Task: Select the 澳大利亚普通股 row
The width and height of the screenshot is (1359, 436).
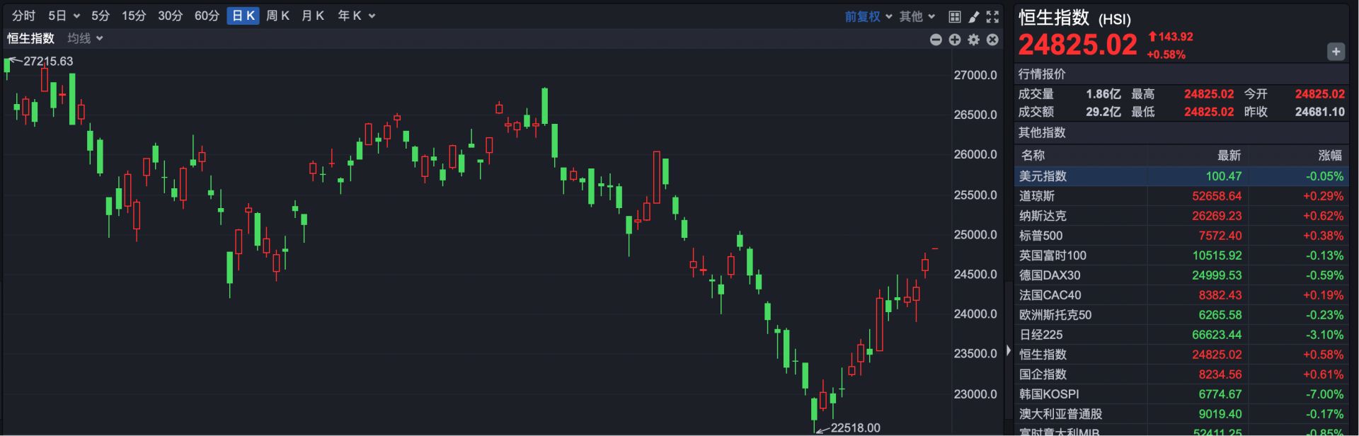Action: pyautogui.click(x=1181, y=414)
